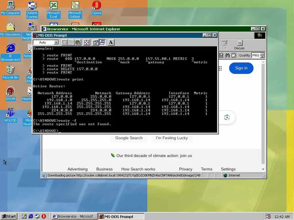Click the Copy icon in MS-DOS Prompt toolbar
Image resolution: width=294 pixels, height=220 pixels.
tap(71, 42)
